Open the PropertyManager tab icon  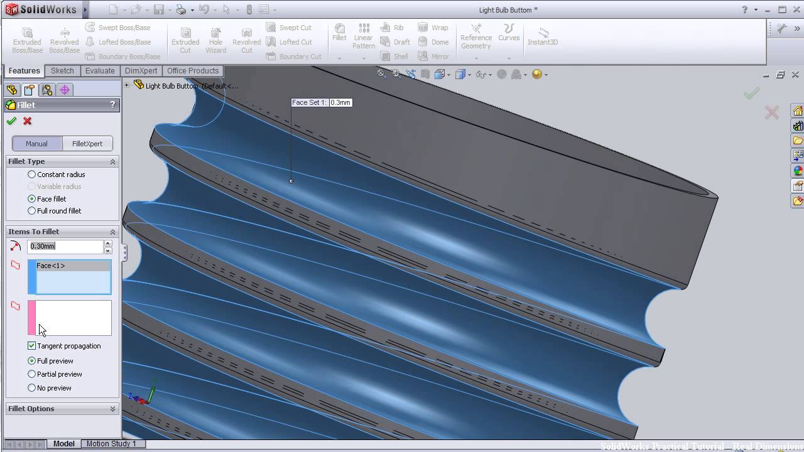click(x=29, y=90)
